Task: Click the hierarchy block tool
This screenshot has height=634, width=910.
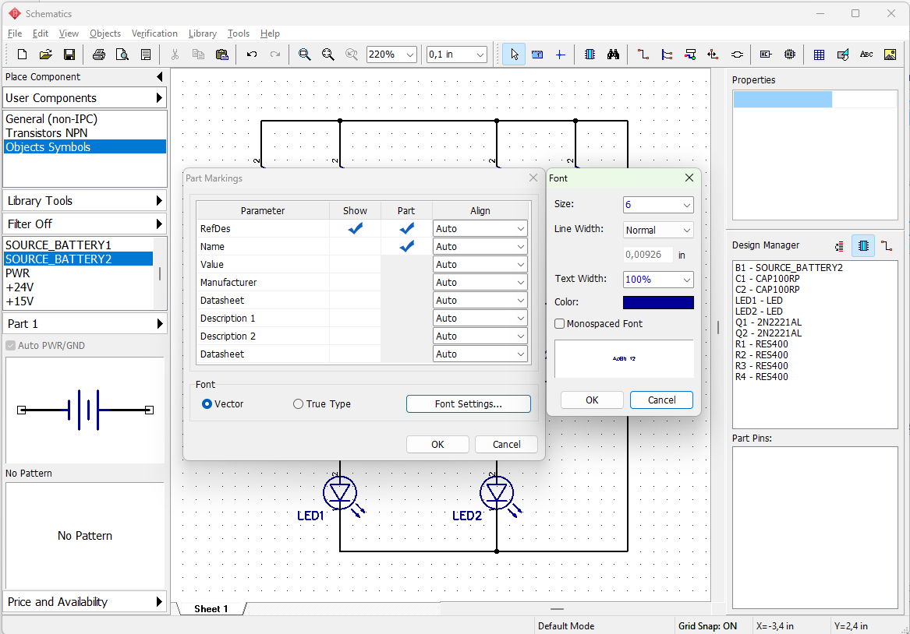Action: 766,55
